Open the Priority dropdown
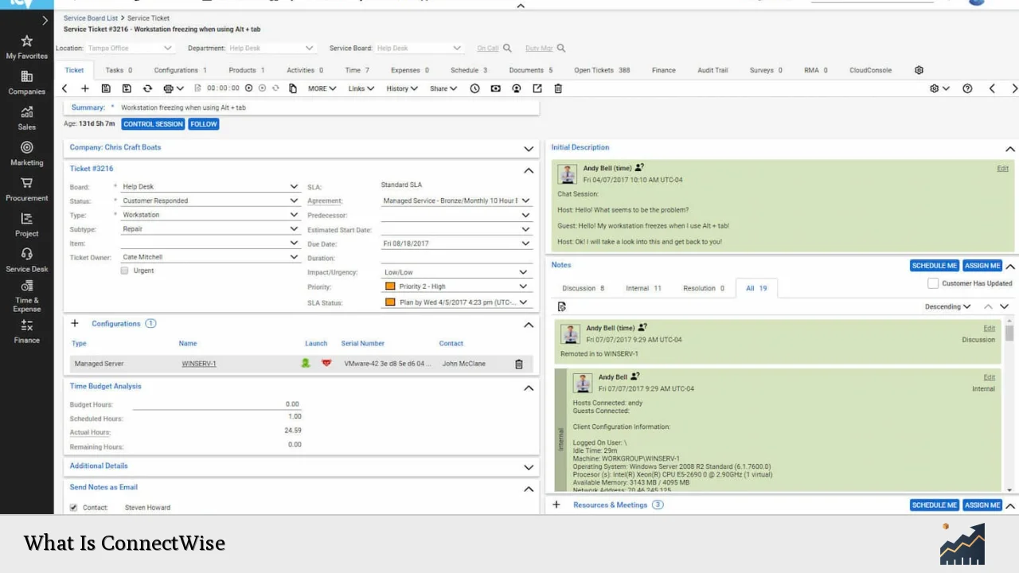The image size is (1019, 573). point(455,286)
